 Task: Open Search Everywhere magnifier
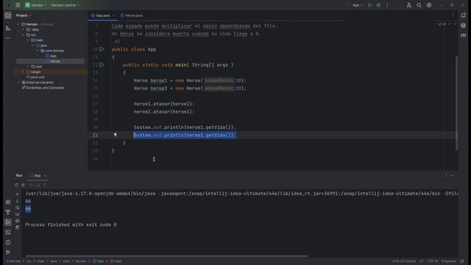[x=419, y=5]
